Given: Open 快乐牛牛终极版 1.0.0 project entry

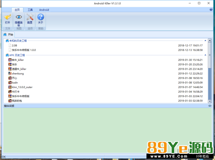Looking at the screenshot, I should (x=24, y=50).
